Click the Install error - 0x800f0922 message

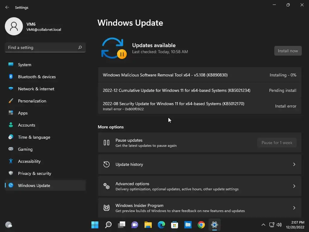click(123, 109)
